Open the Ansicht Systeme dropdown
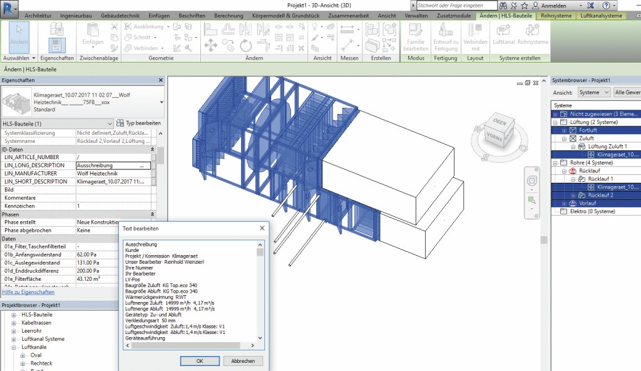The height and width of the screenshot is (371, 641). click(593, 92)
